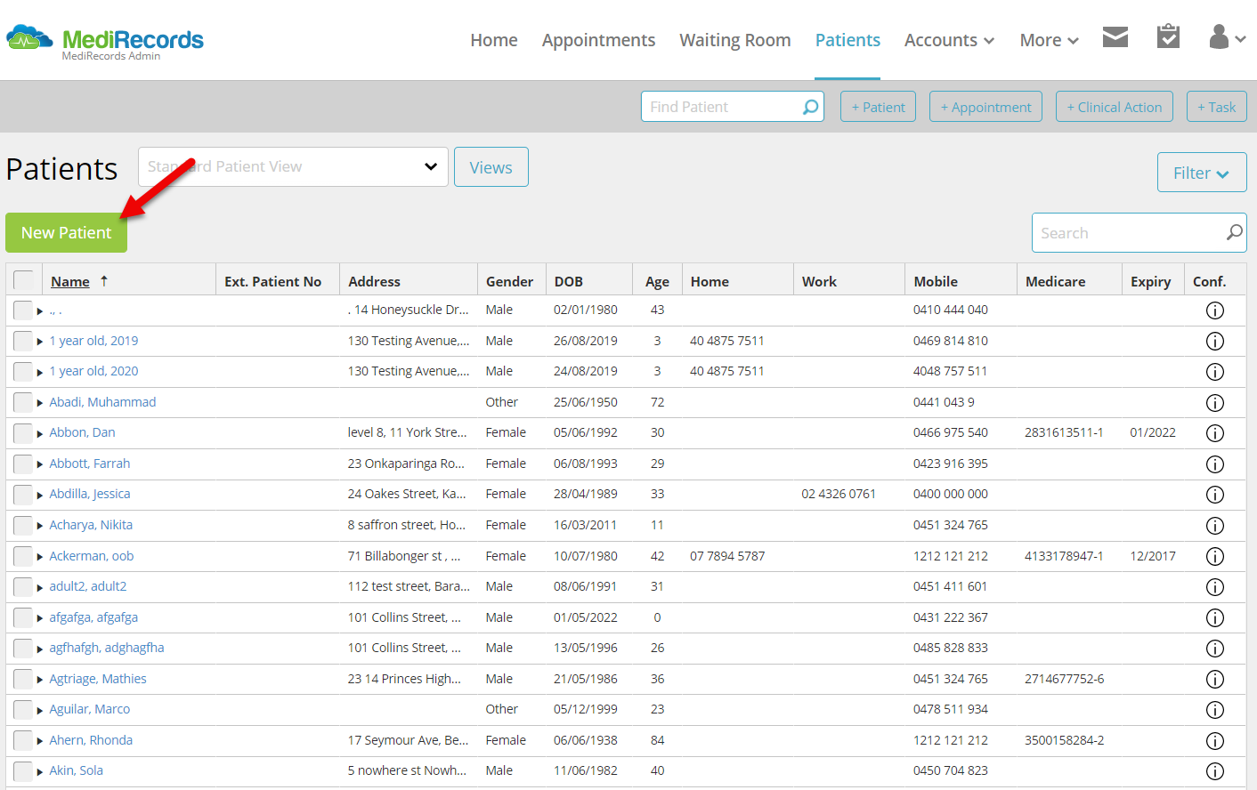Open info icon for 1 year old, 2020
The height and width of the screenshot is (790, 1257).
[x=1214, y=372]
